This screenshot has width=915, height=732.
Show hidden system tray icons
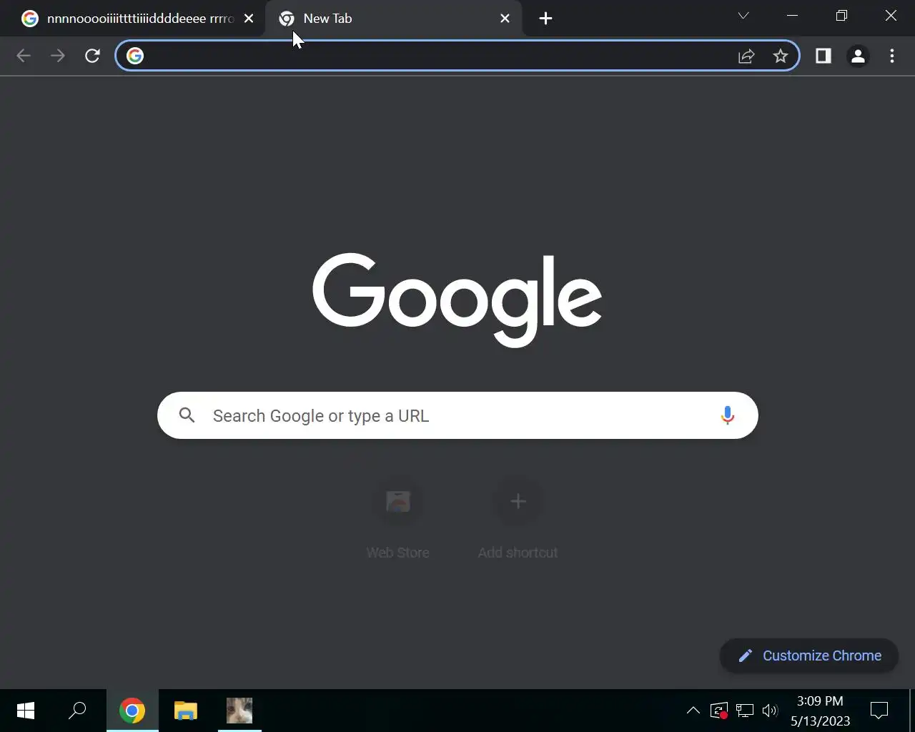[x=693, y=711]
